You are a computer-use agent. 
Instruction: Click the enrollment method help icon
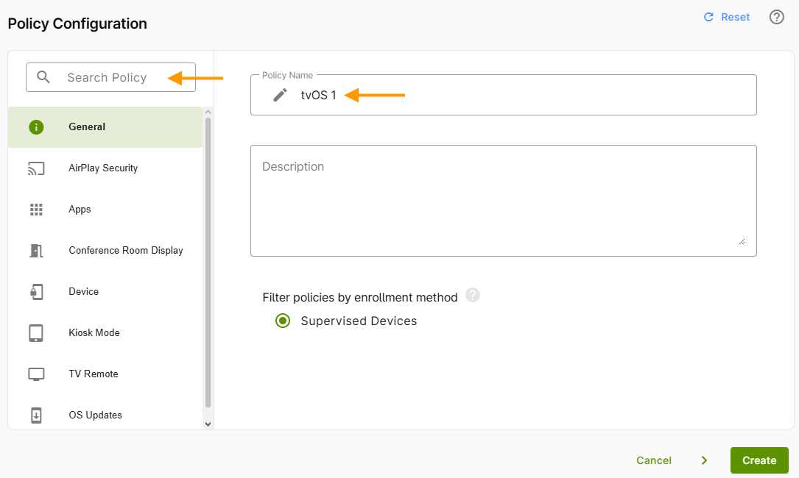click(x=472, y=295)
